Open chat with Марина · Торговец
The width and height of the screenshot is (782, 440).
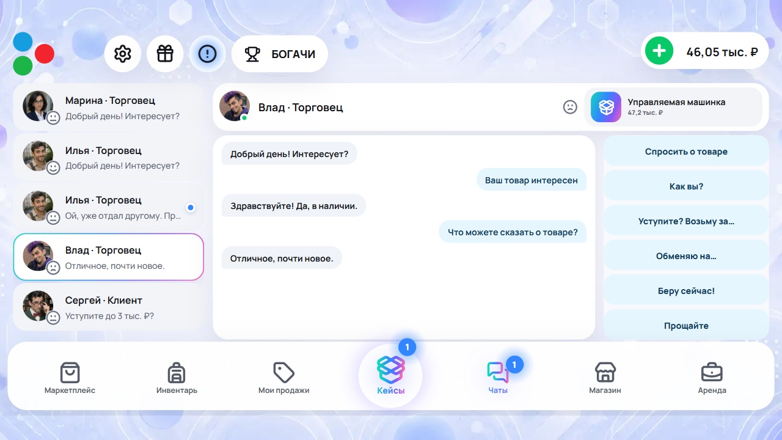coord(108,108)
